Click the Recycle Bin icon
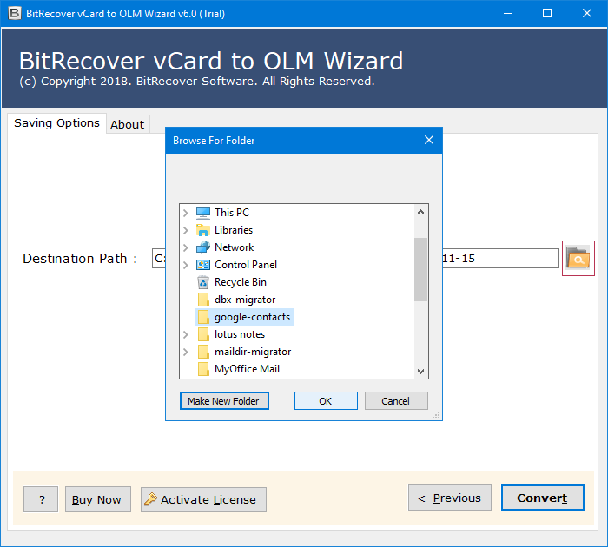Image resolution: width=608 pixels, height=547 pixels. click(x=202, y=282)
